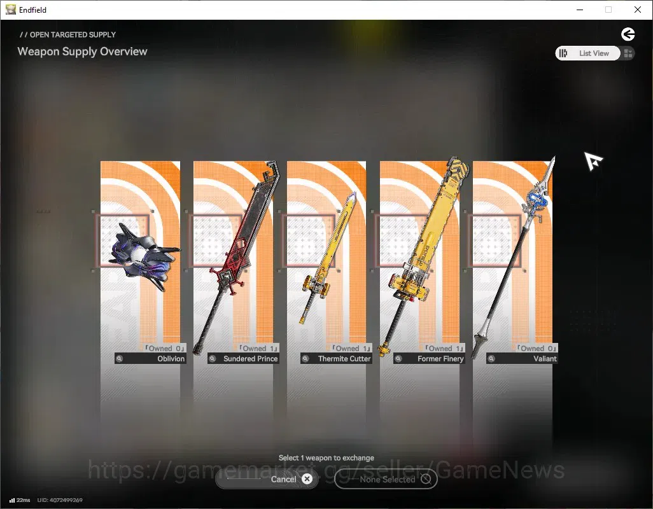Click the UID number text

[60, 500]
